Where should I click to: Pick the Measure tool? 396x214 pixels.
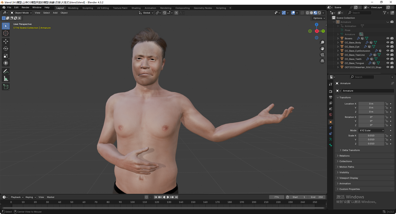6,78
